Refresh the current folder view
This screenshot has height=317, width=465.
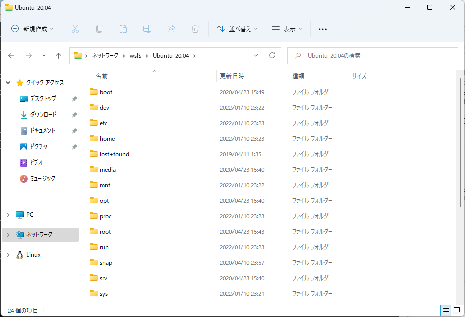click(x=272, y=55)
